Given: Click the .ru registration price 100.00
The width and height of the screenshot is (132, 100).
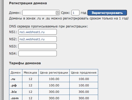Looking at the screenshot, I should click(54, 79).
